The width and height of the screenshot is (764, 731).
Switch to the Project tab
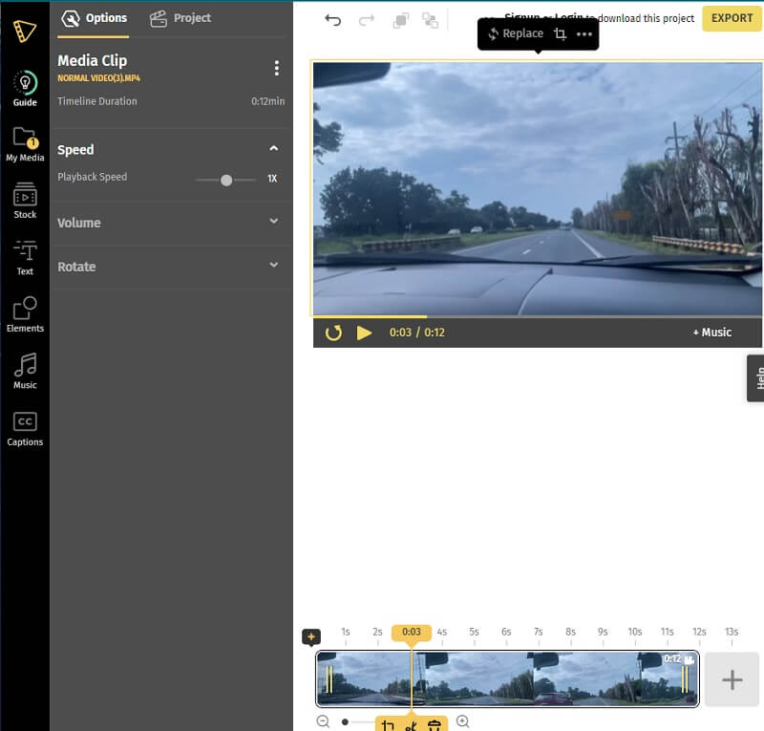click(x=180, y=18)
